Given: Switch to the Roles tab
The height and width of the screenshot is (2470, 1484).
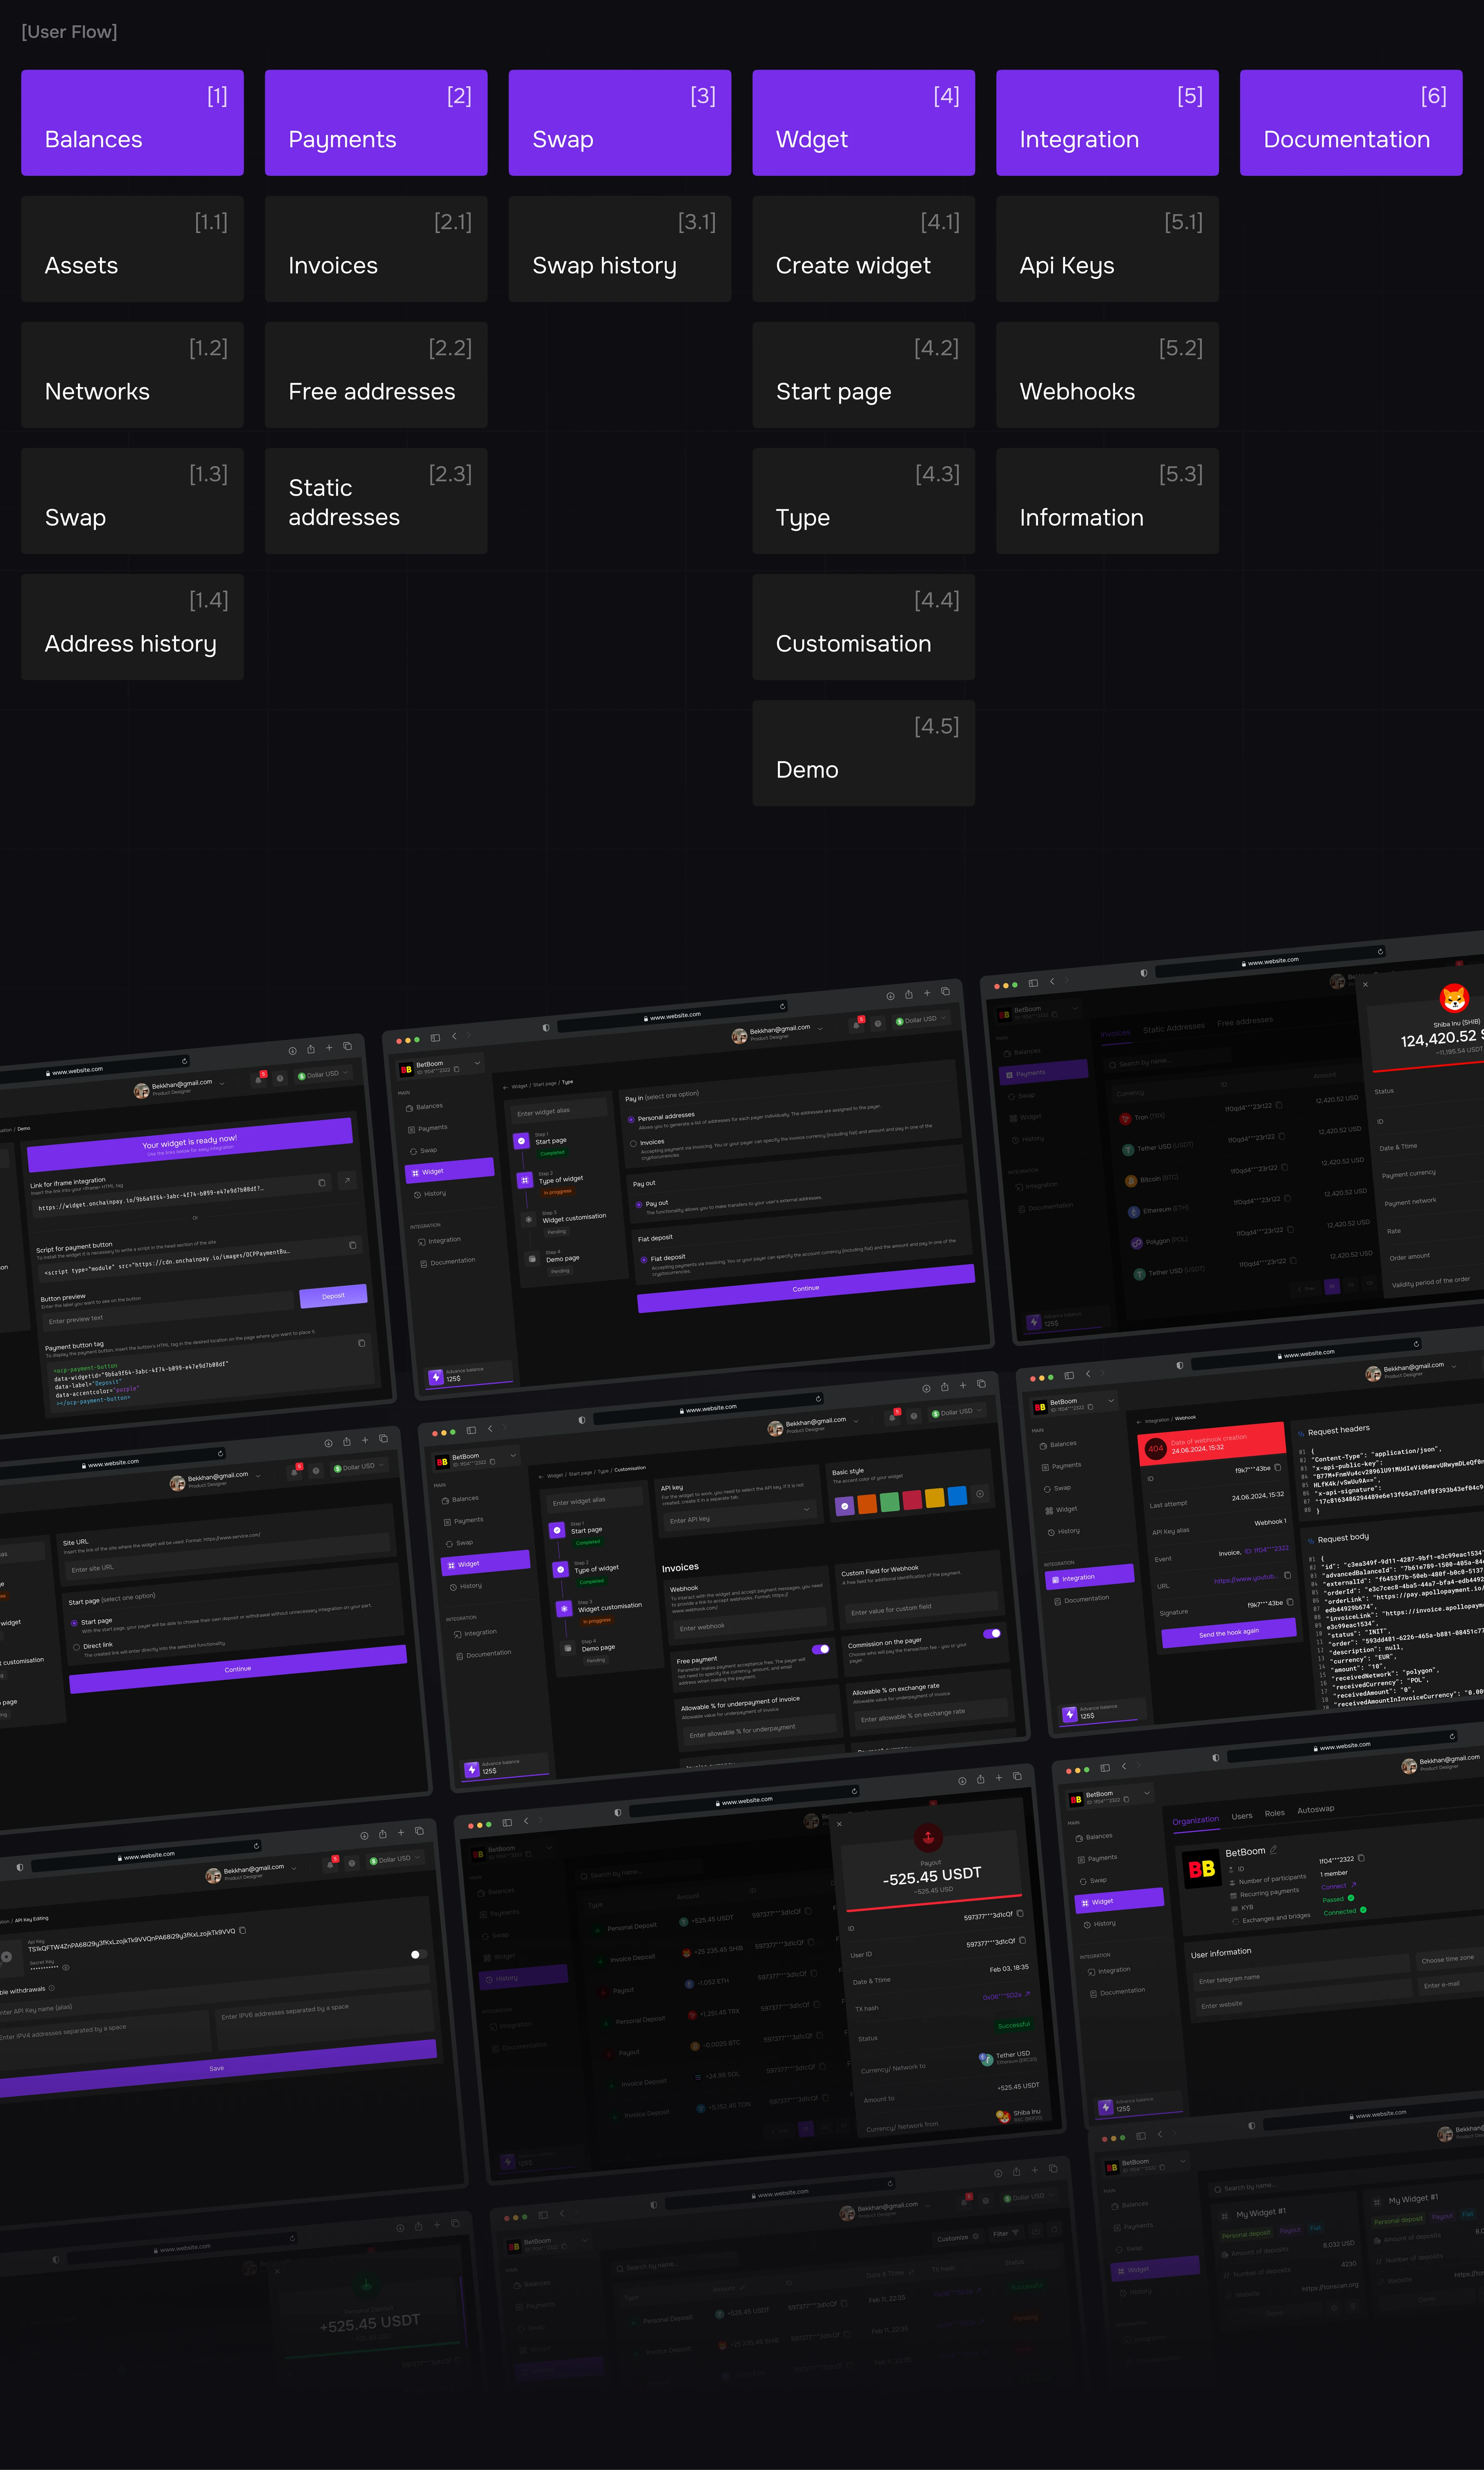Looking at the screenshot, I should coord(1274,1813).
